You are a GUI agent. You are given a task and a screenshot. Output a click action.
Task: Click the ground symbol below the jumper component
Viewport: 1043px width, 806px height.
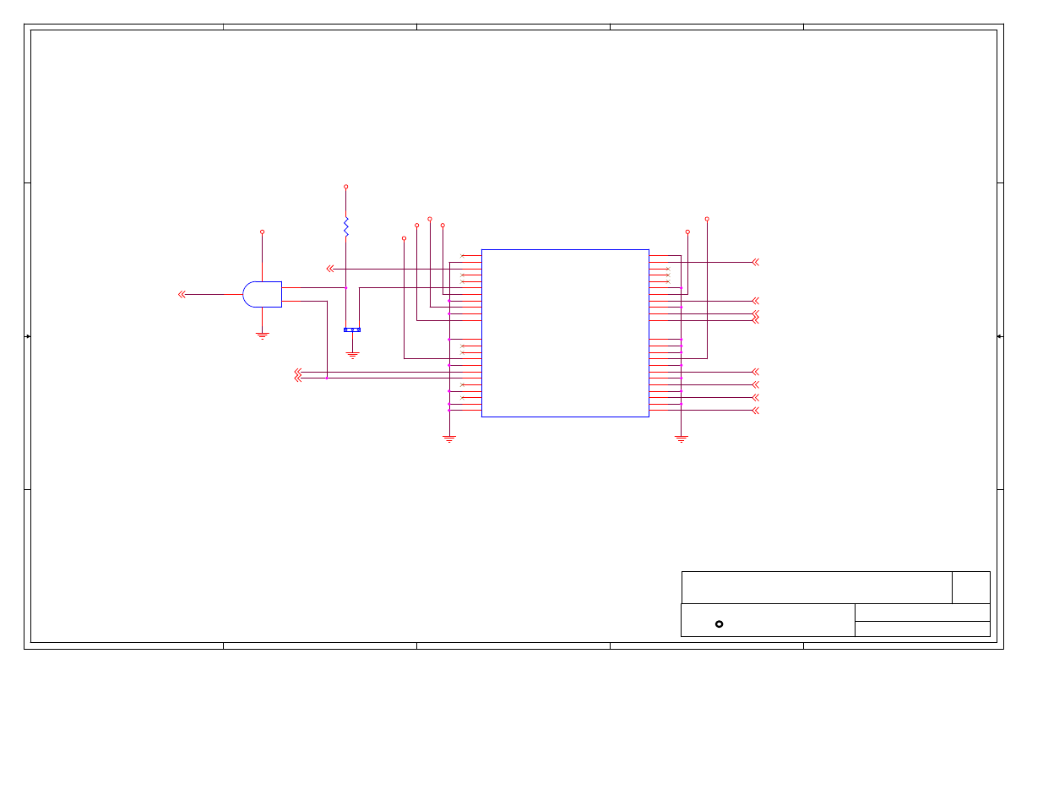(352, 356)
